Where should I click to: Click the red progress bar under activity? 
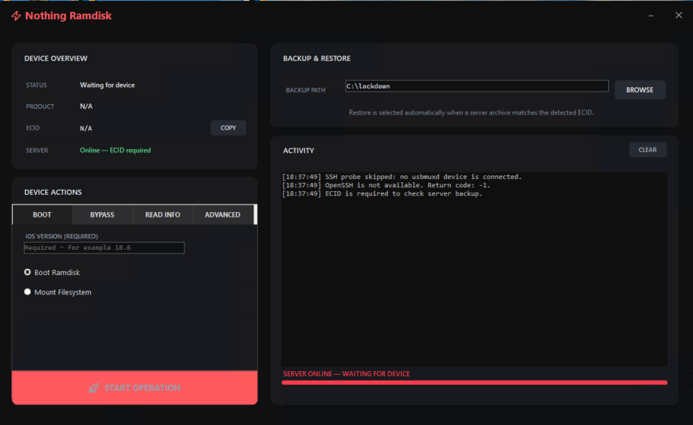474,382
